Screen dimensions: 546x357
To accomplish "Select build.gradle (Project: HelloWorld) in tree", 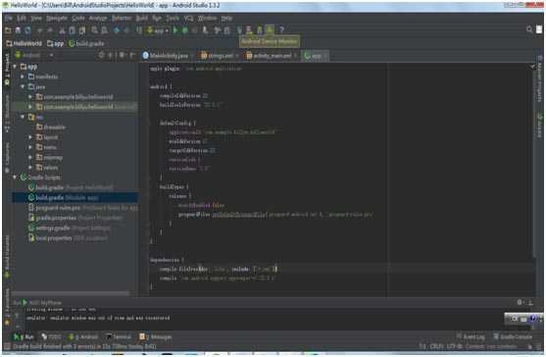I will (71, 187).
